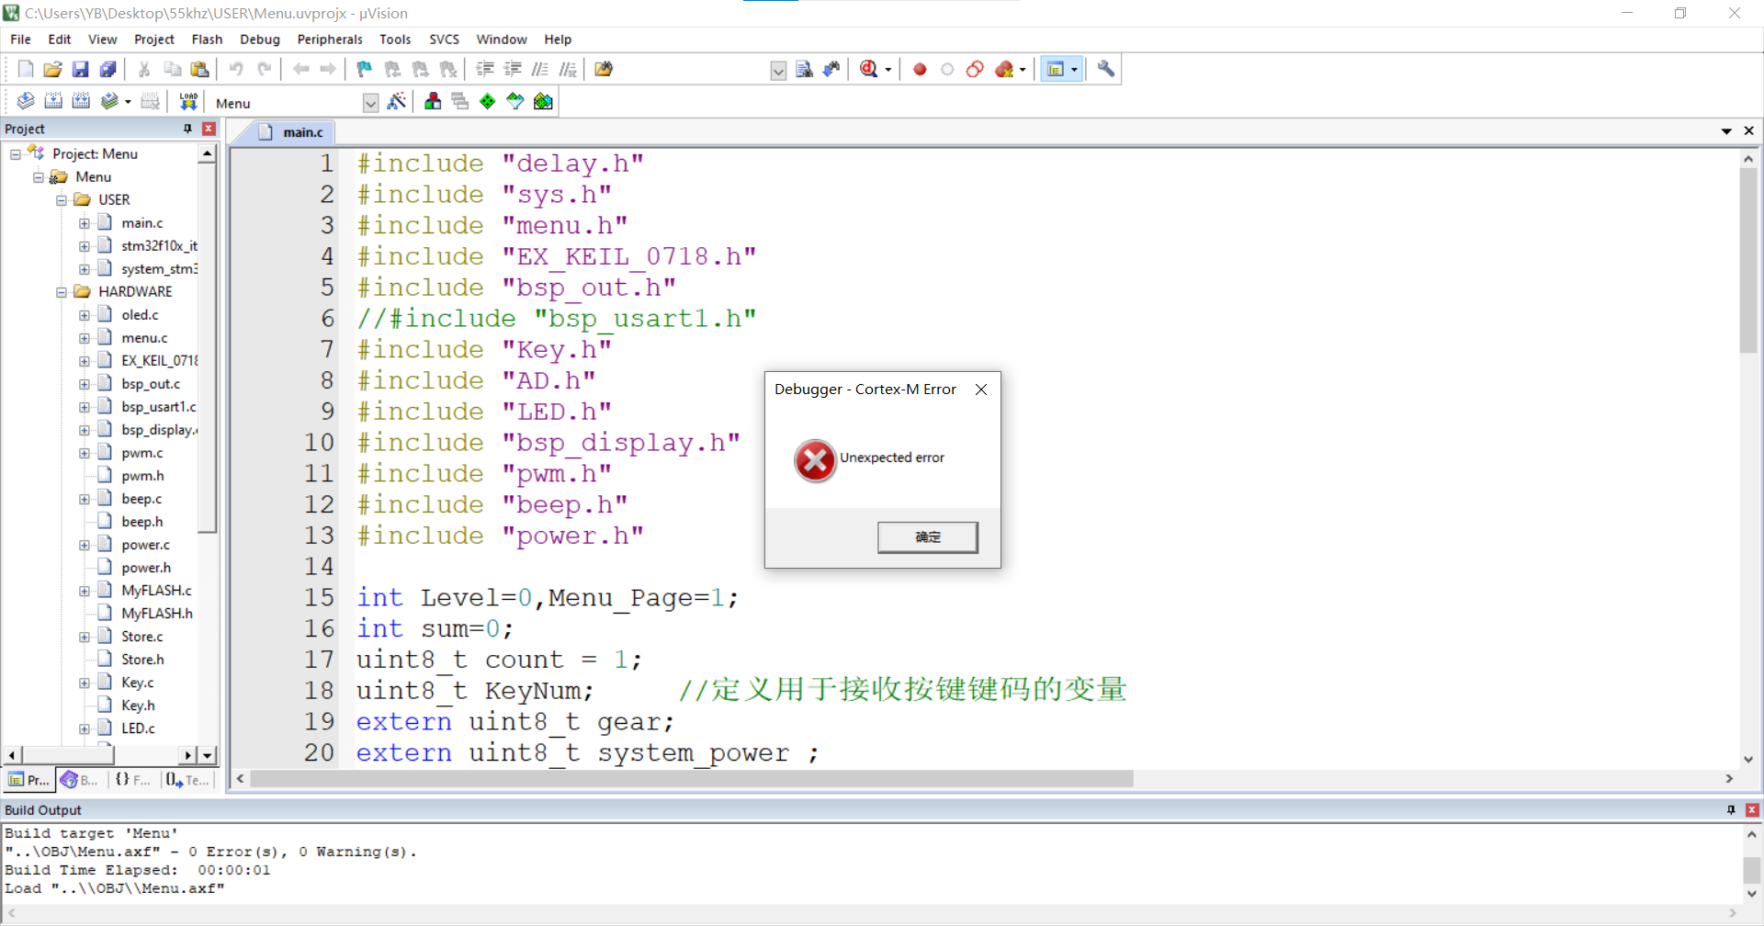Close the Debugger Cortex-M Error dialog
The width and height of the screenshot is (1764, 926).
pyautogui.click(x=981, y=390)
